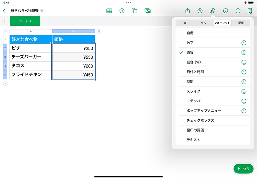Image resolution: width=257 pixels, height=179 pixels.
Task: Tap the Share icon in the toolbar
Action: coord(187,11)
